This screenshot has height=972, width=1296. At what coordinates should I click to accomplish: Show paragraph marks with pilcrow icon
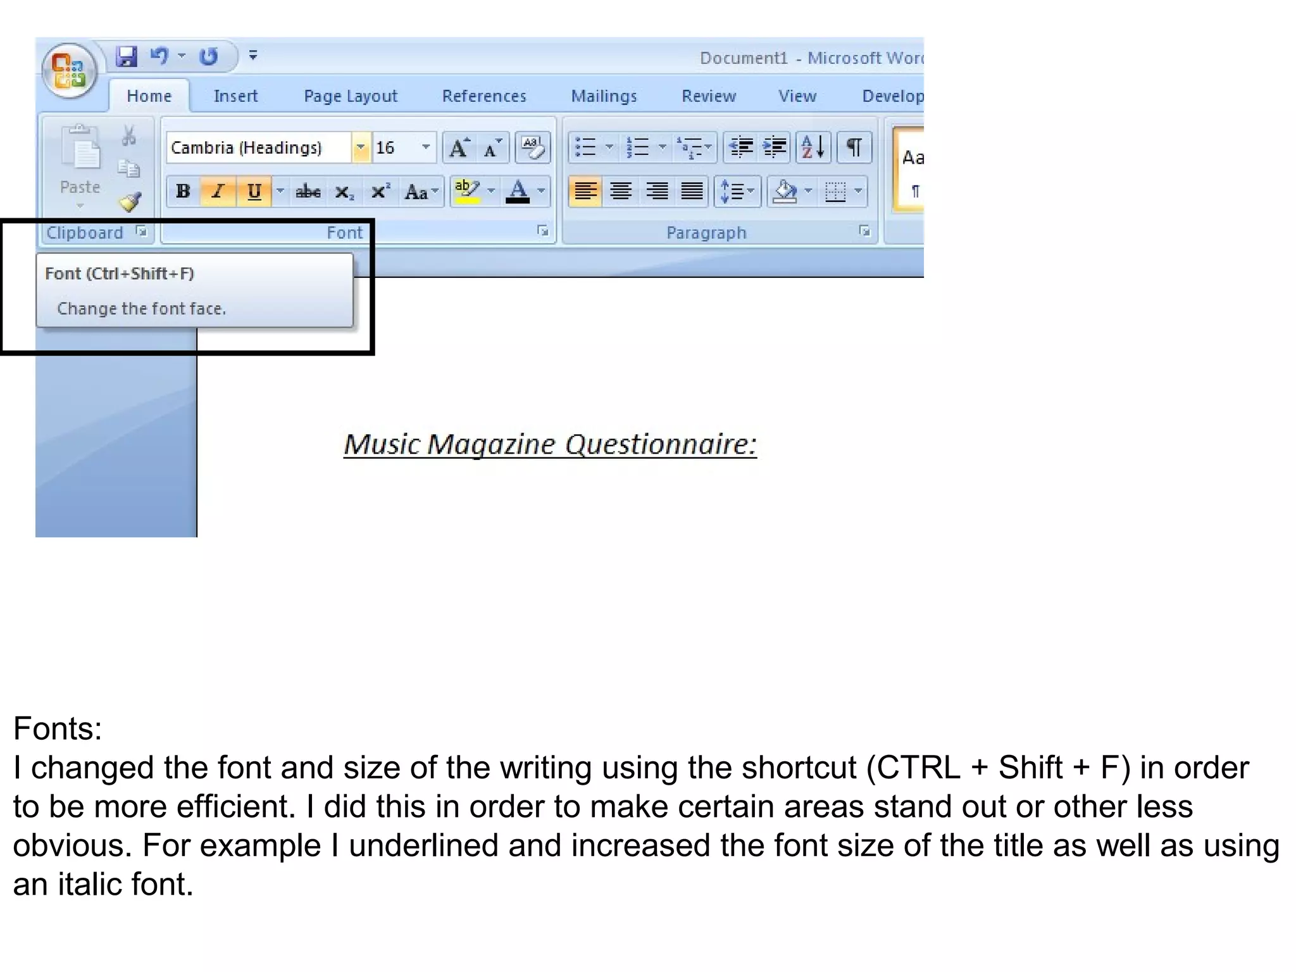854,148
